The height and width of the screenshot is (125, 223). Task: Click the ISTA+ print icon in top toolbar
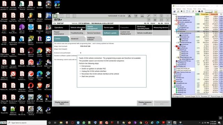[142, 16]
